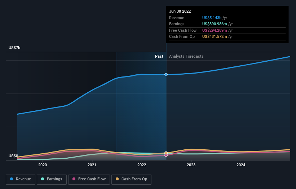This screenshot has width=296, height=189.
Task: Click the US$390.986m earnings value
Action: 215,24
